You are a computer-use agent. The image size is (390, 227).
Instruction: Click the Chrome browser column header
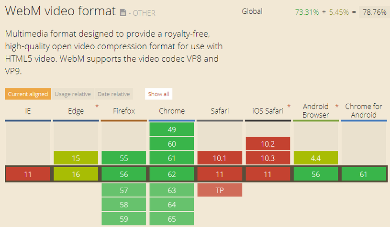[x=172, y=111]
